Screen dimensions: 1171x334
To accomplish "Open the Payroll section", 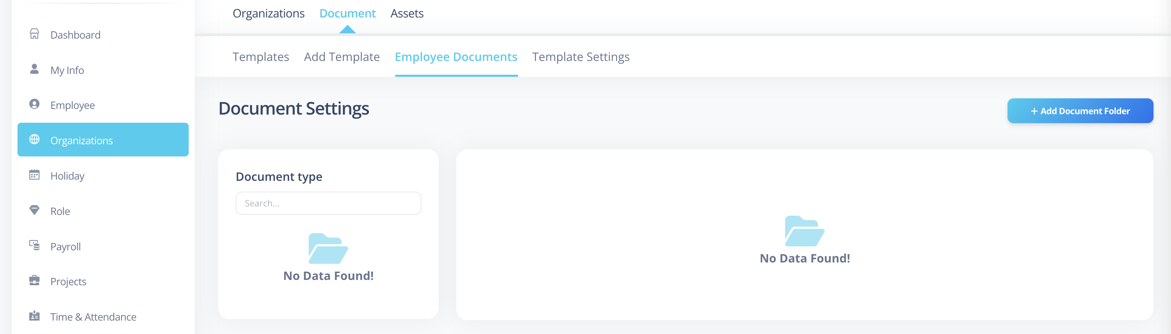I will coord(103,246).
